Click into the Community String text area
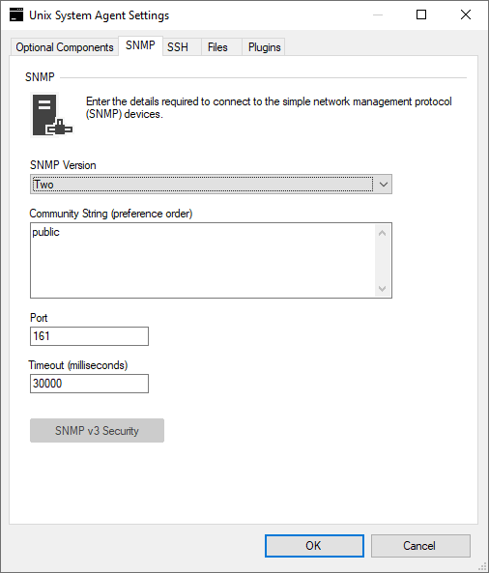The width and height of the screenshot is (489, 573). point(203,260)
